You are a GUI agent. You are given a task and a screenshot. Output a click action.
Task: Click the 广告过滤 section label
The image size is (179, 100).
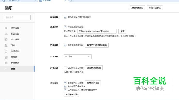click(54, 68)
